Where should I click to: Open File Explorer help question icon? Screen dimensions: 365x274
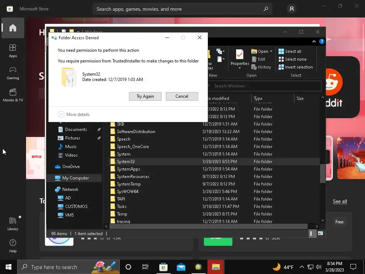click(x=322, y=41)
